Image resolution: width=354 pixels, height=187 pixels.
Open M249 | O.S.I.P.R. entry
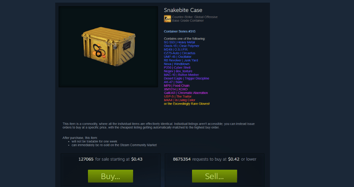[x=176, y=49]
